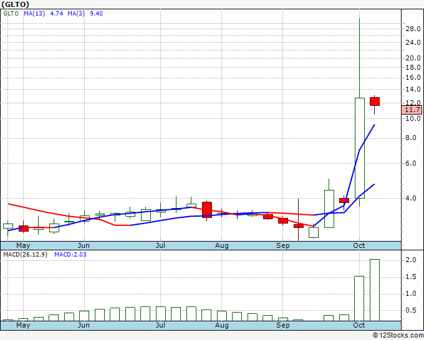Click the large red candlestick in late July
The height and width of the screenshot is (340, 424).
pos(207,209)
